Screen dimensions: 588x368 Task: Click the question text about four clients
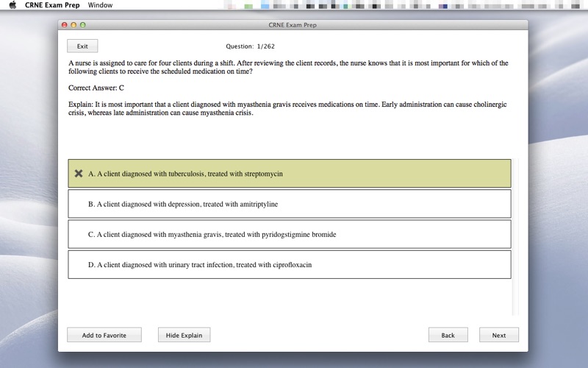[288, 67]
